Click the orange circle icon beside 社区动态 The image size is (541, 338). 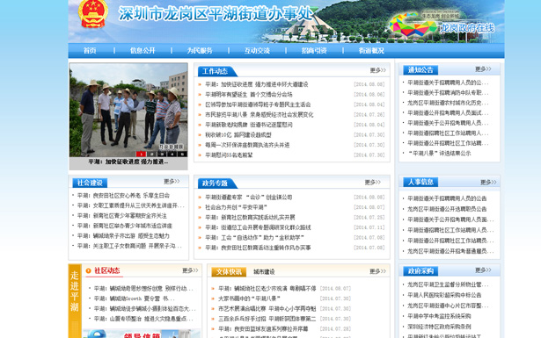pyautogui.click(x=88, y=271)
